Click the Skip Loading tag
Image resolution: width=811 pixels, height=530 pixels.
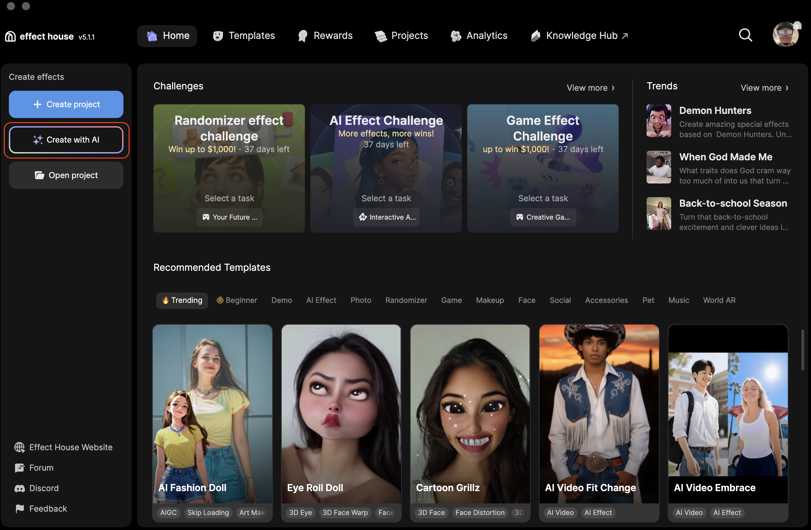coord(208,513)
